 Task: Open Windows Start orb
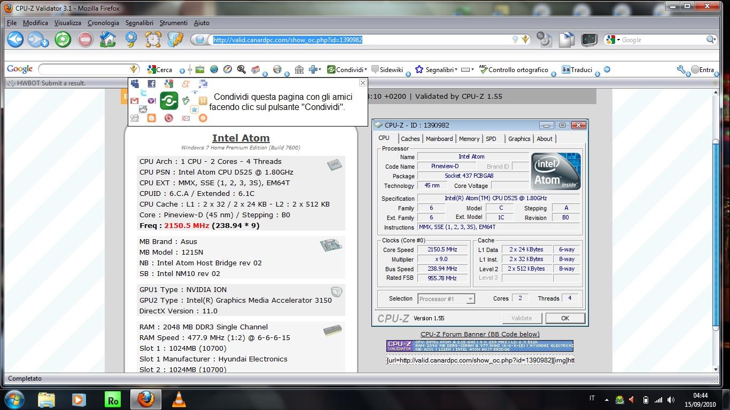(x=14, y=399)
